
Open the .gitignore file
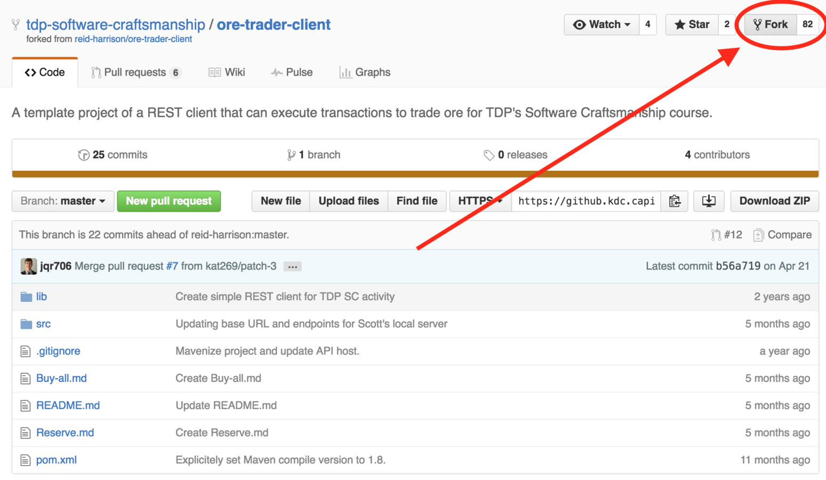[x=58, y=351]
